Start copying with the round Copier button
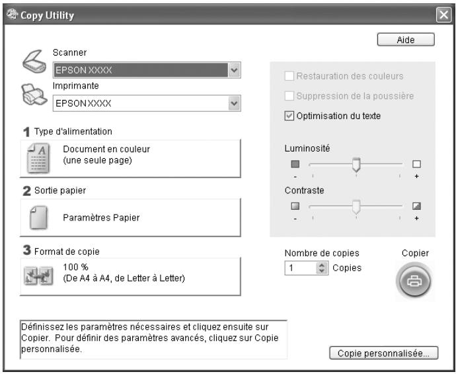456x374 pixels. tap(414, 281)
